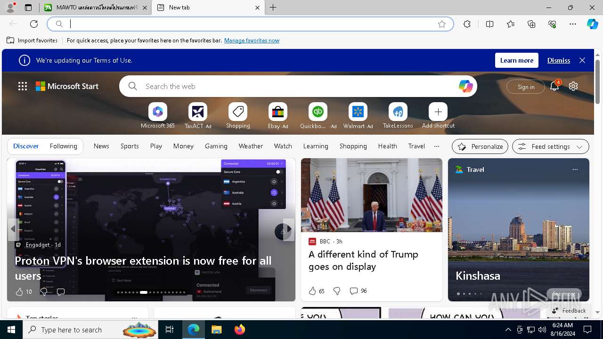Open a new browser tab
Image resolution: width=603 pixels, height=339 pixels.
(273, 8)
